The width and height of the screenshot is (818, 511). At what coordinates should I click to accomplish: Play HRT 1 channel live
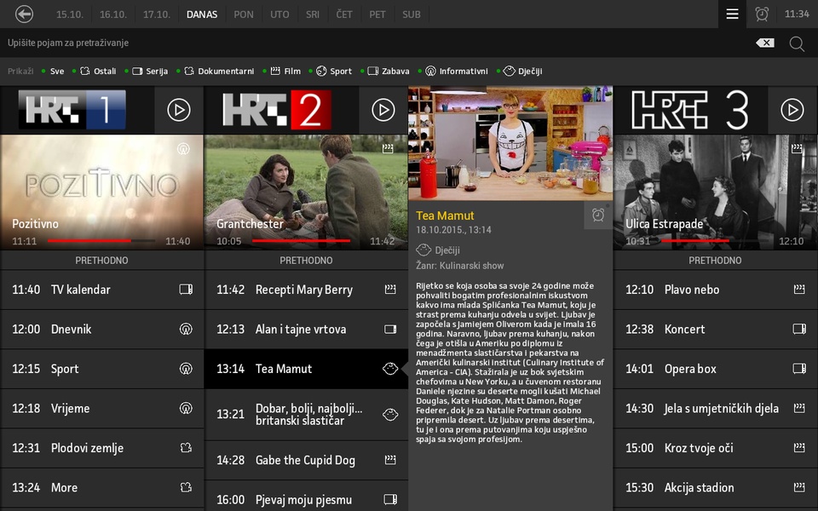coord(179,110)
